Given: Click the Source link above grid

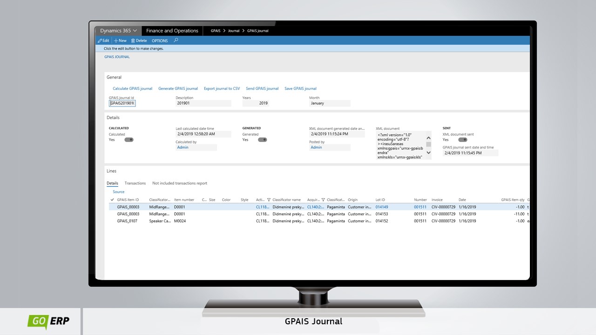Looking at the screenshot, I should 119,192.
